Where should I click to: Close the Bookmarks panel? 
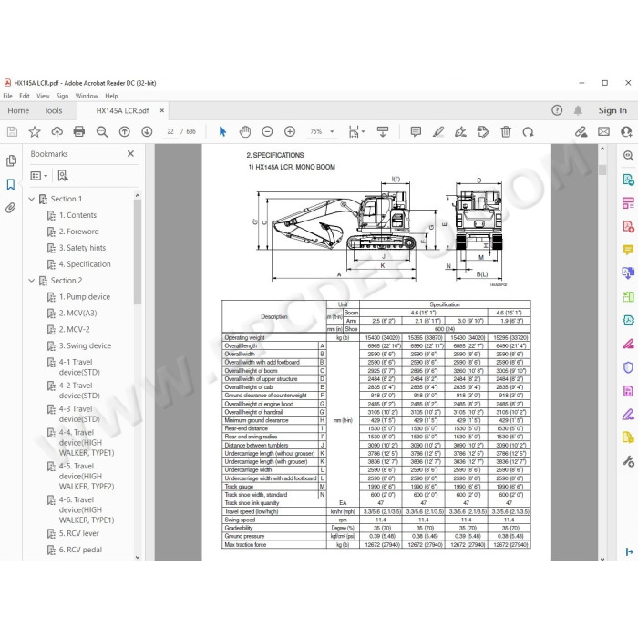click(x=130, y=153)
